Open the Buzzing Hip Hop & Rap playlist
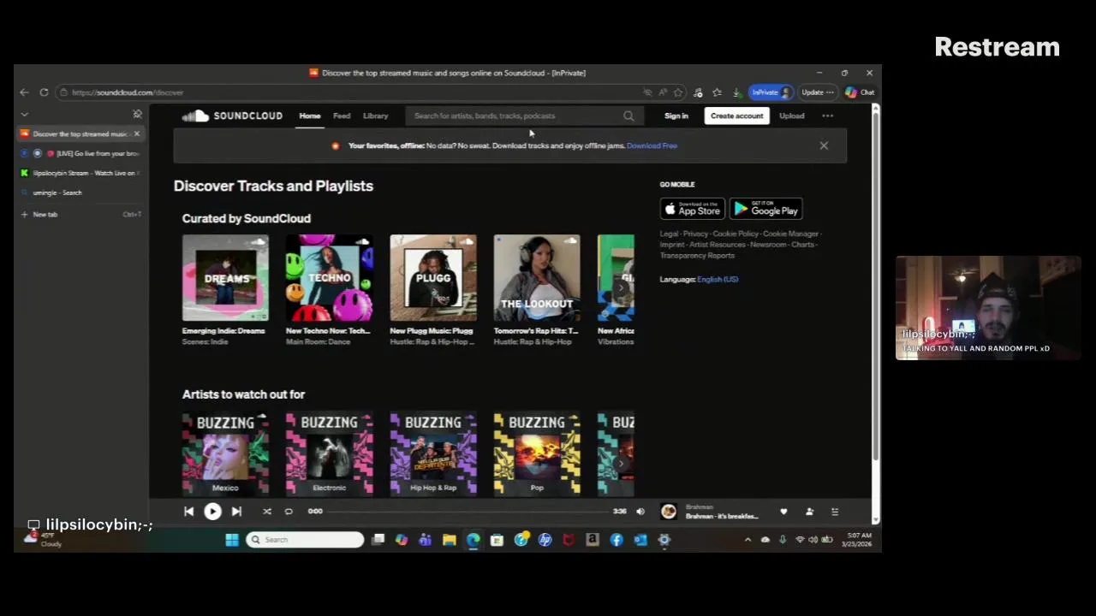The width and height of the screenshot is (1096, 616). 433,453
